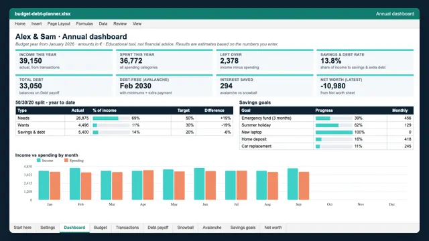The image size is (429, 241).
Task: Select the Car replacement goal name cell
Action: click(x=276, y=147)
